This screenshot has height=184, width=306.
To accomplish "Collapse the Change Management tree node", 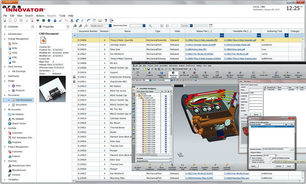I will coord(5,39).
